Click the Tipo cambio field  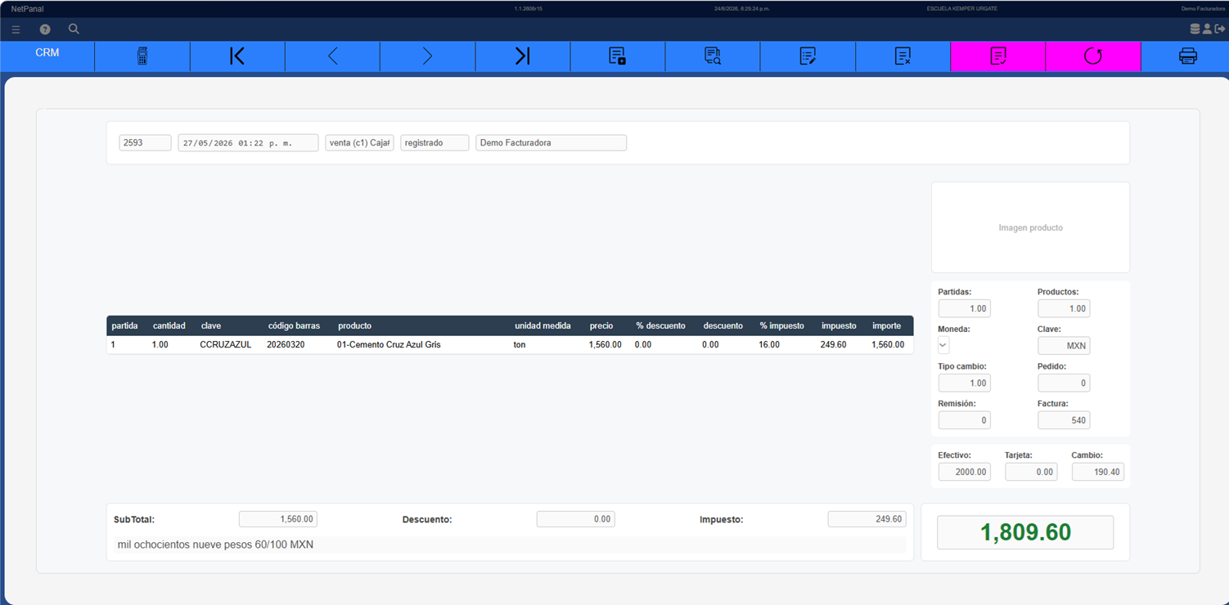pyautogui.click(x=964, y=383)
